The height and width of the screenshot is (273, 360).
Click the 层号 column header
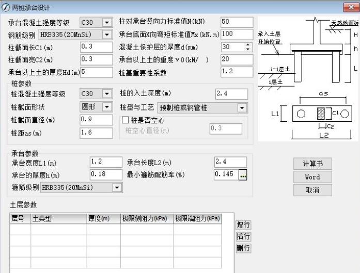[20, 218]
